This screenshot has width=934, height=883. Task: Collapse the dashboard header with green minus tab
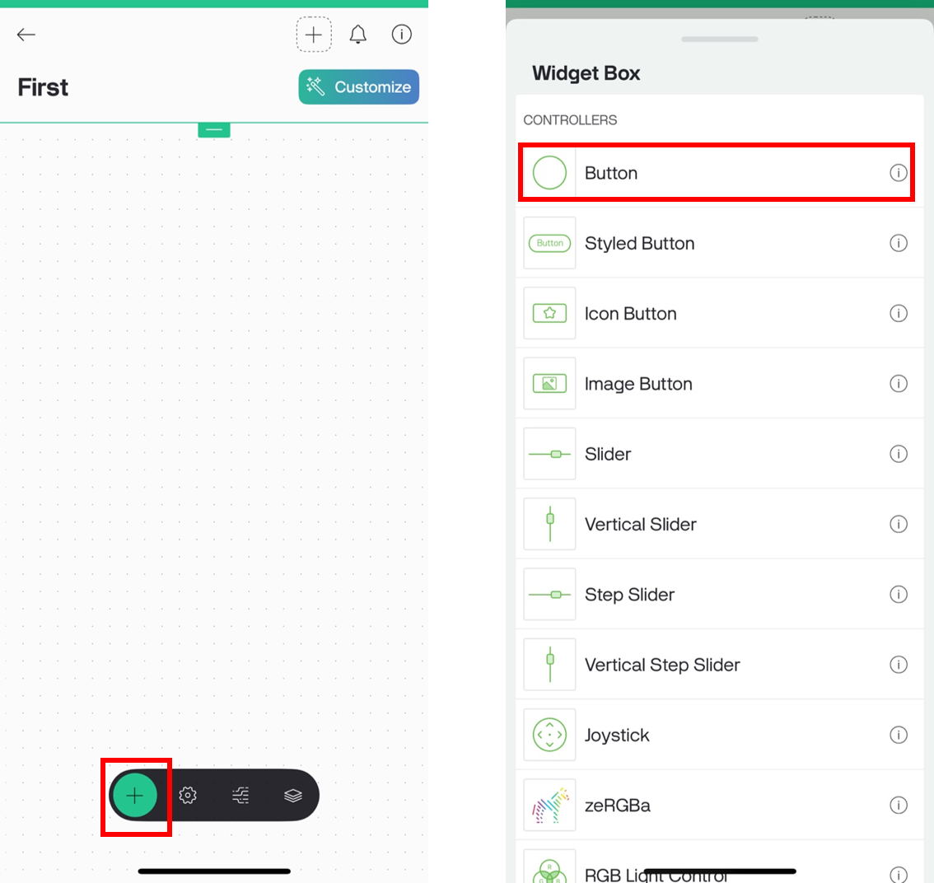(x=214, y=130)
